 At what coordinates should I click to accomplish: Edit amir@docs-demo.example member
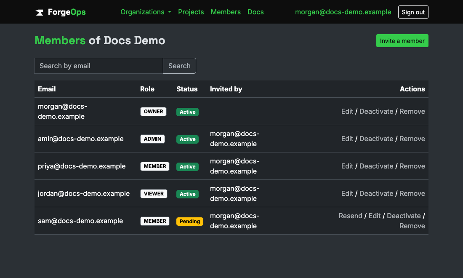point(347,139)
